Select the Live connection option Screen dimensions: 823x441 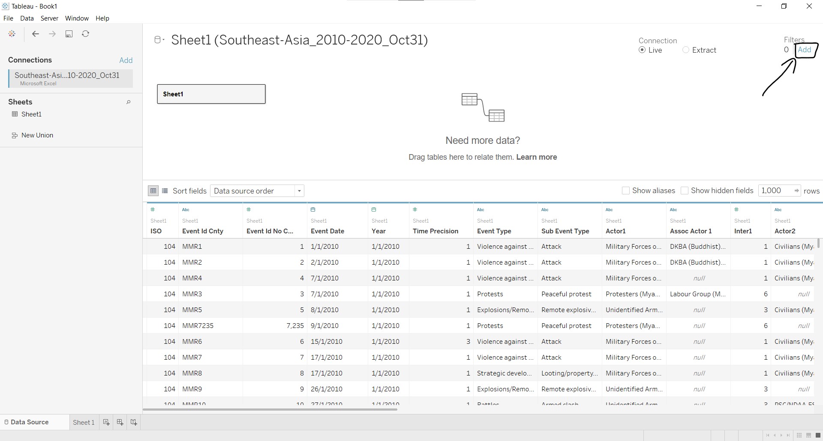[x=642, y=50]
